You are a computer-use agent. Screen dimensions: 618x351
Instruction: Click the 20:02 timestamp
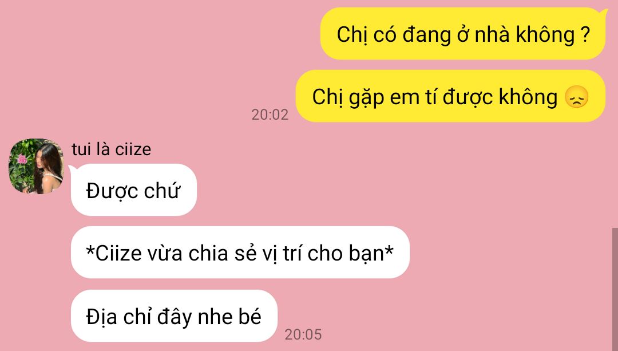click(x=270, y=115)
